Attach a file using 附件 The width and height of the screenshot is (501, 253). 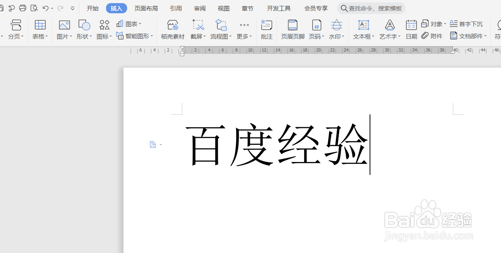coord(432,36)
